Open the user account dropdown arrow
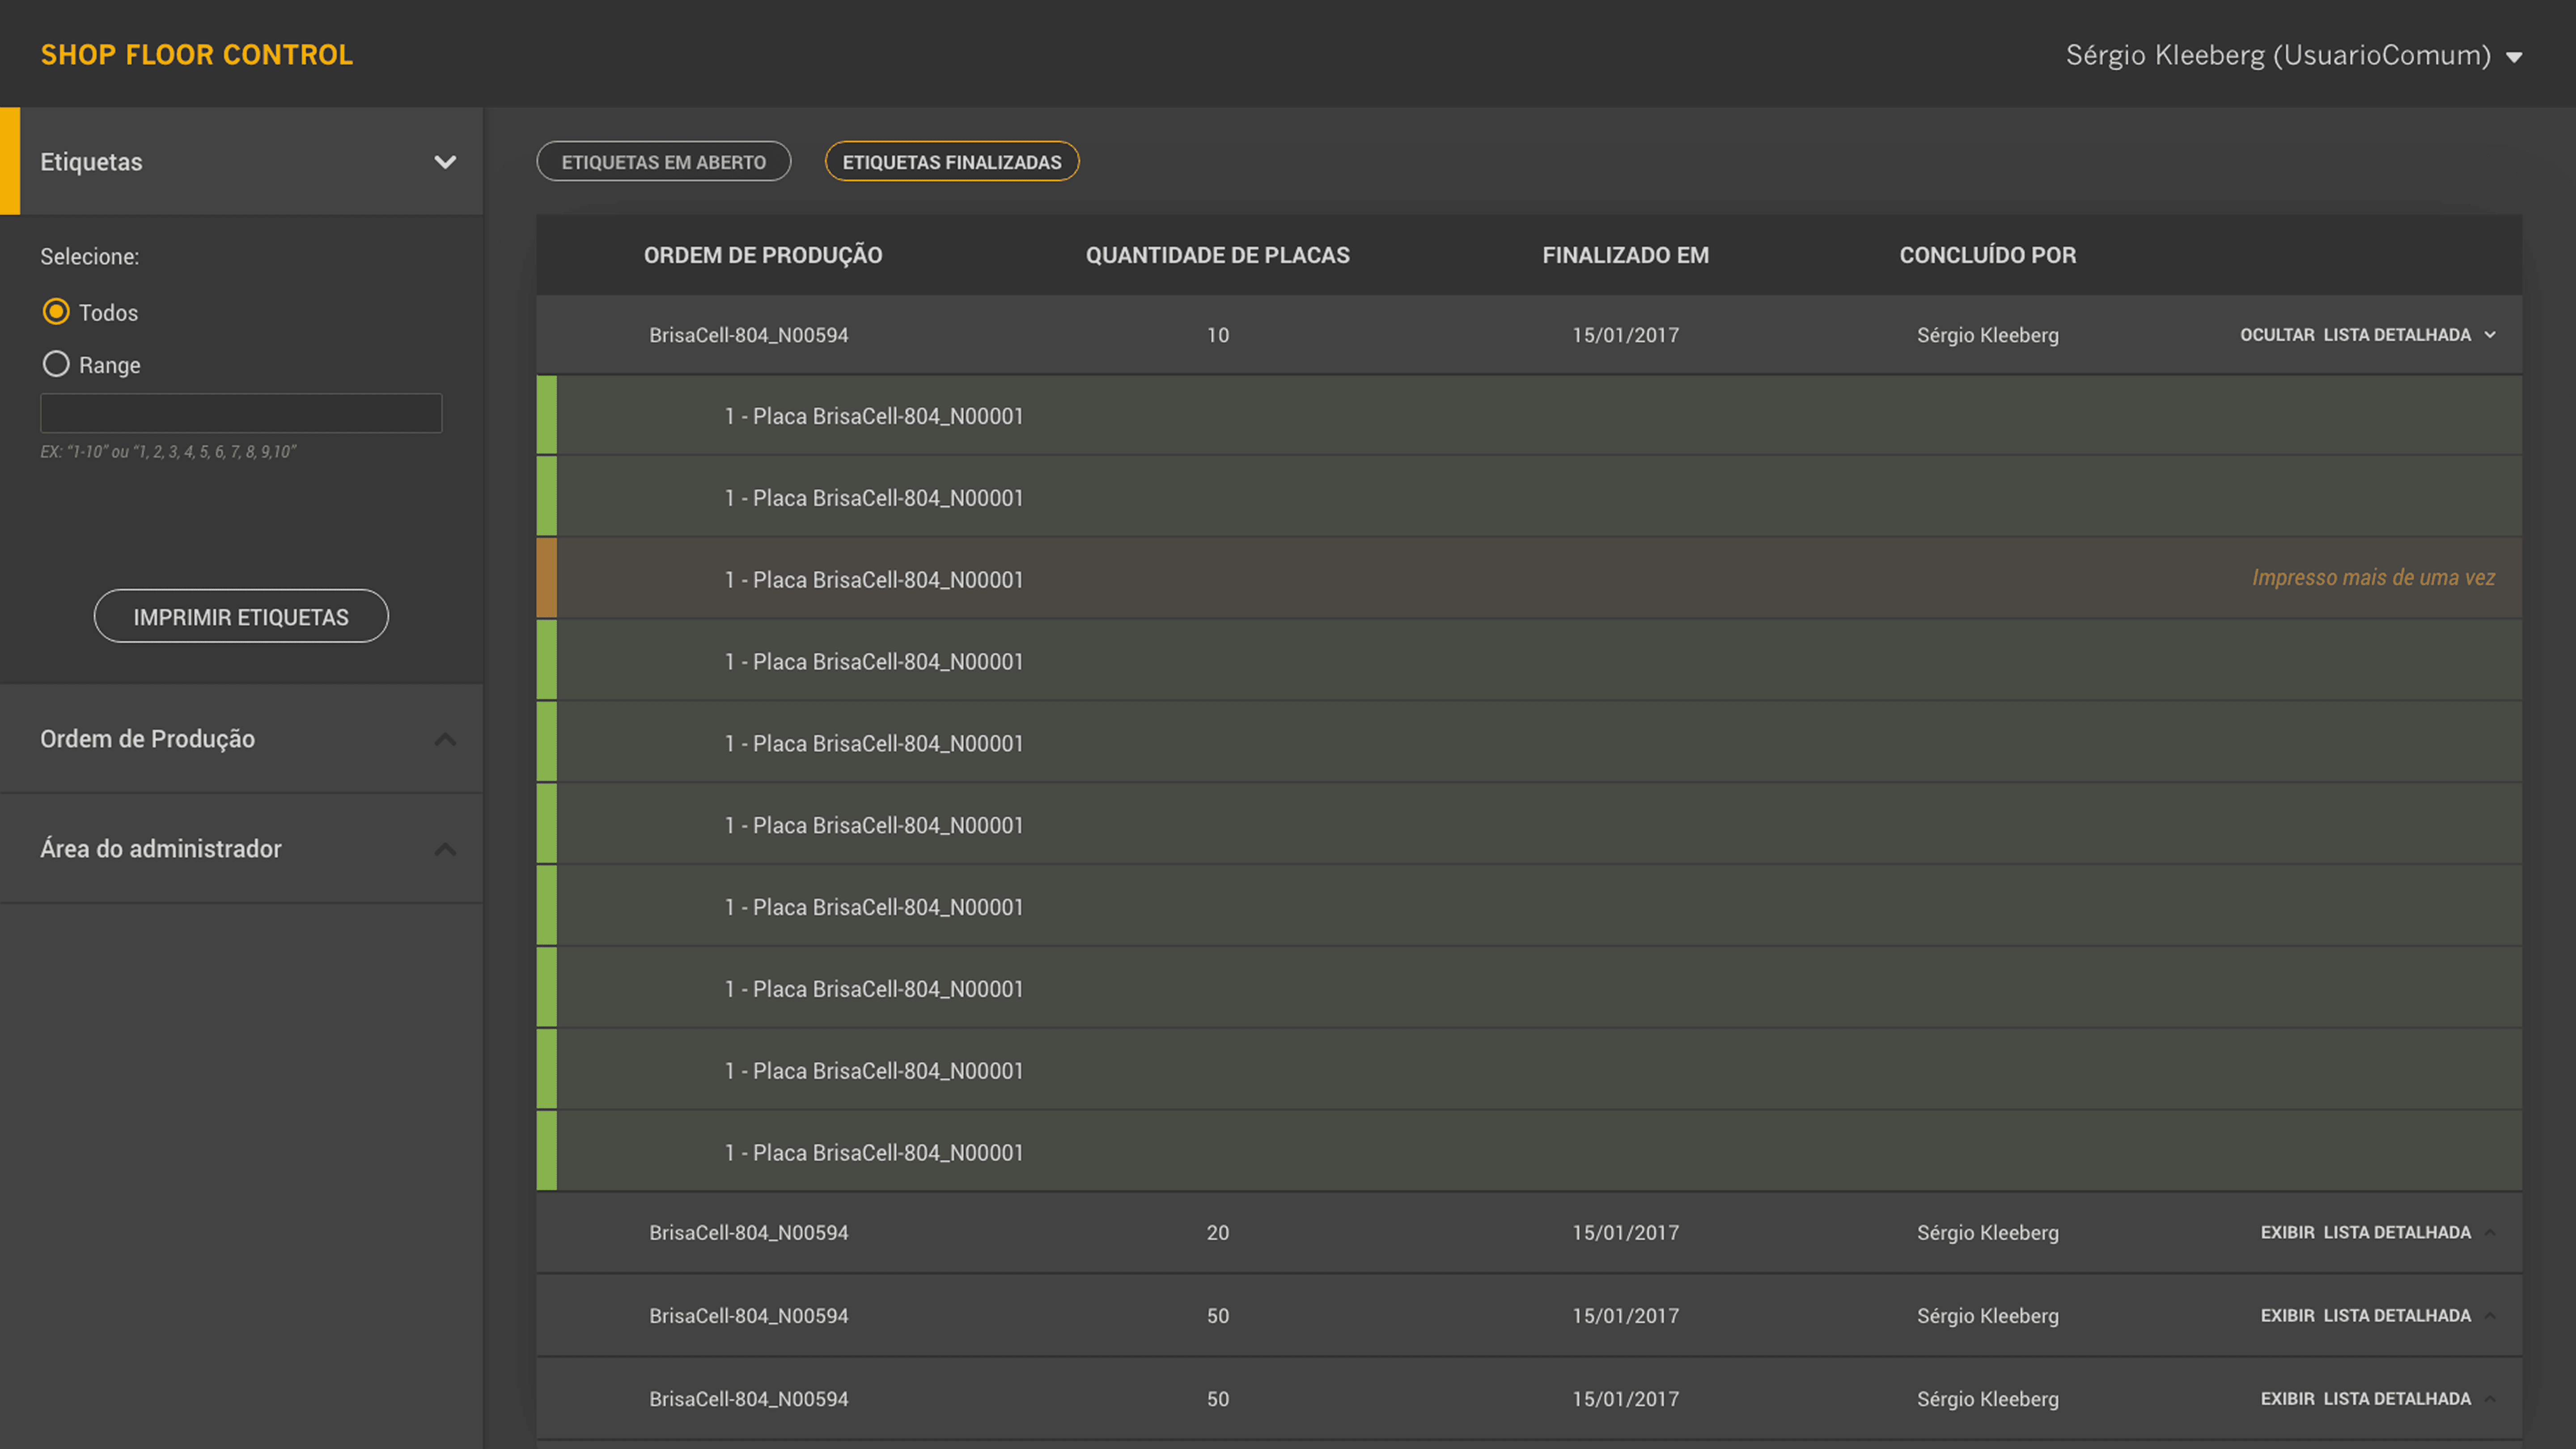This screenshot has width=2576, height=1449. 2514,57
